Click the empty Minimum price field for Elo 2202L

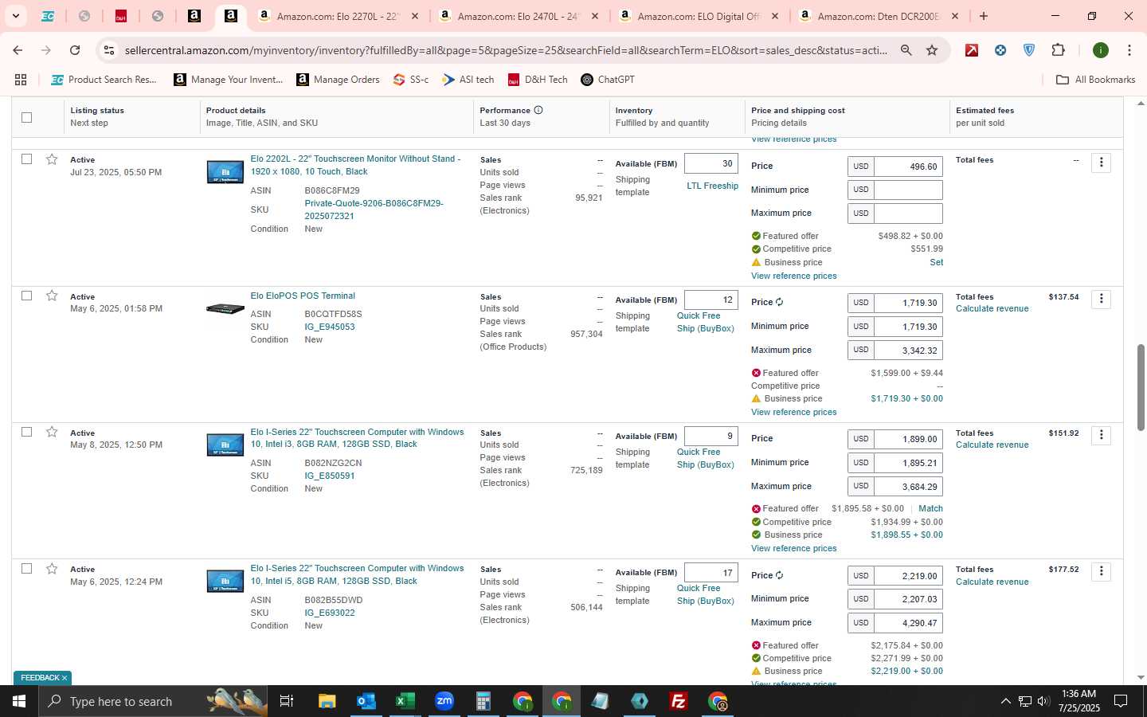coord(908,190)
